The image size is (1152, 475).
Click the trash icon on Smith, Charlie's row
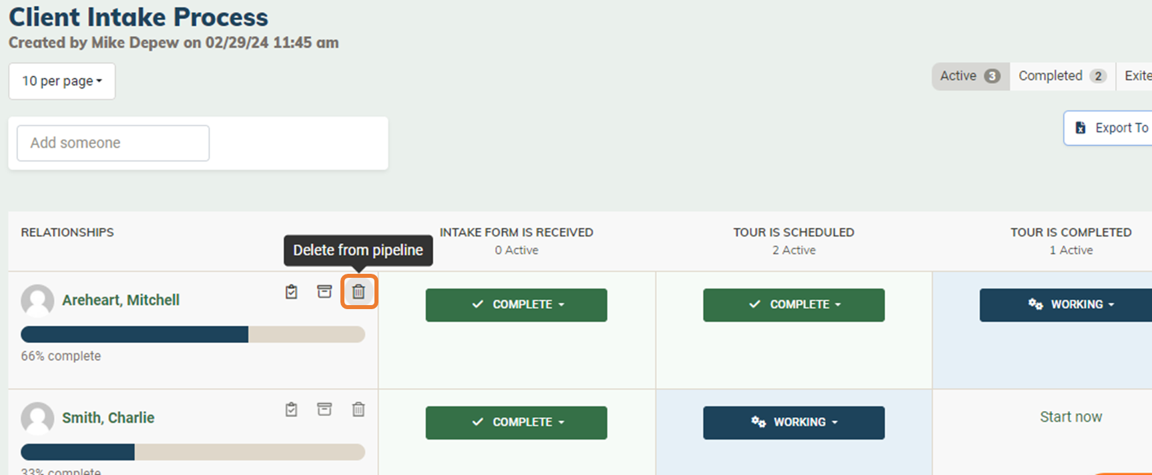[358, 410]
